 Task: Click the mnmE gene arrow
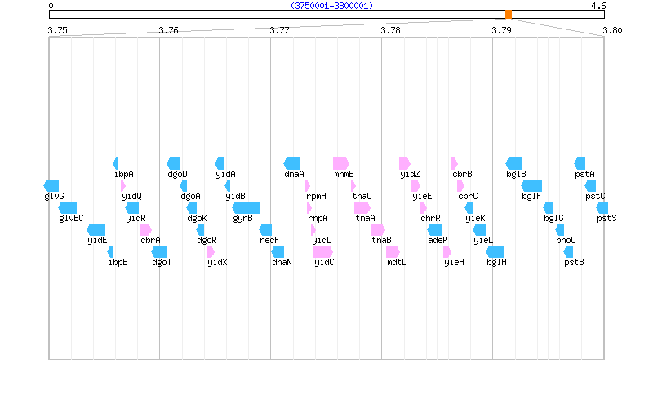coord(341,163)
